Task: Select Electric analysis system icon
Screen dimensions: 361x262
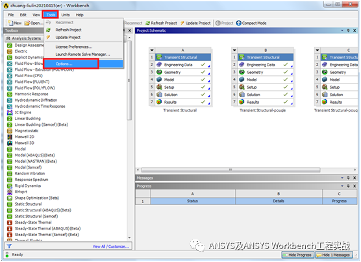Action: 10,51
